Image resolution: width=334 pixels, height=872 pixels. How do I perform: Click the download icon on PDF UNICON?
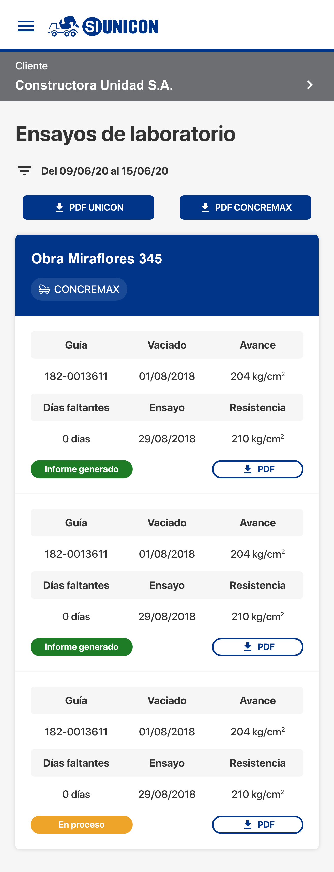[59, 207]
